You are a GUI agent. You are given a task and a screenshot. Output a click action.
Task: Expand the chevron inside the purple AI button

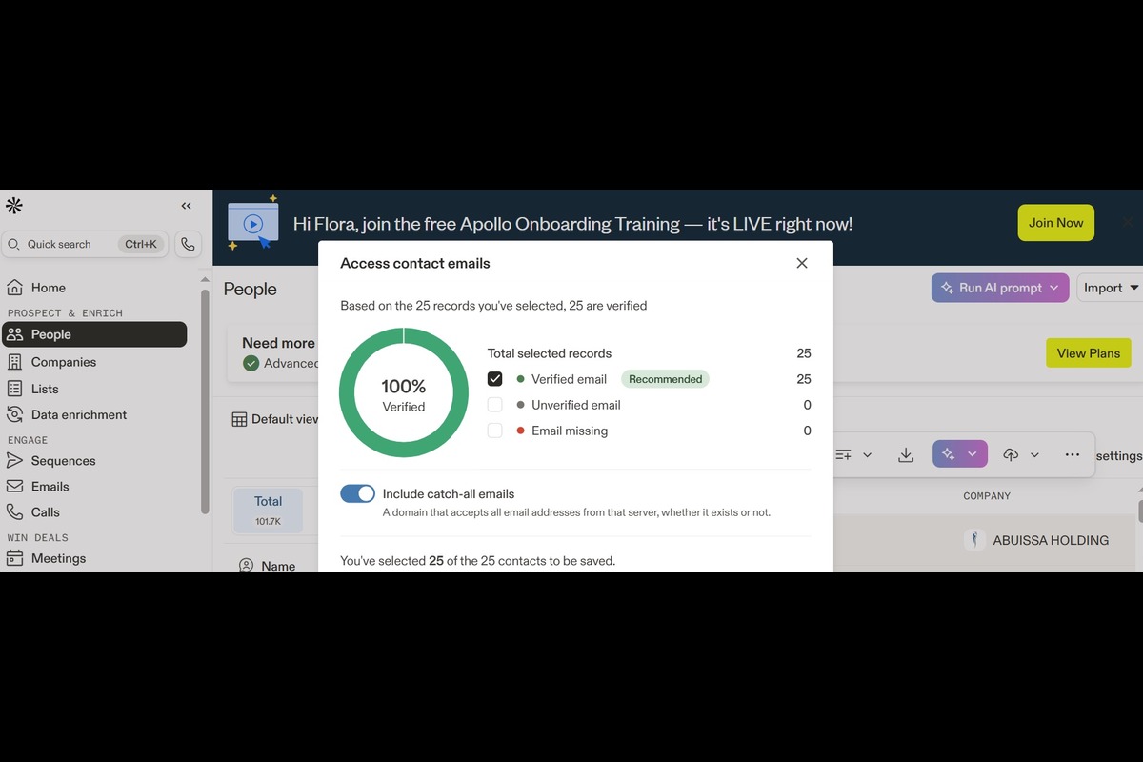tap(973, 454)
